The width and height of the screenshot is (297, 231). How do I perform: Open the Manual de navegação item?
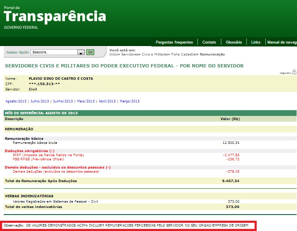(x=281, y=42)
